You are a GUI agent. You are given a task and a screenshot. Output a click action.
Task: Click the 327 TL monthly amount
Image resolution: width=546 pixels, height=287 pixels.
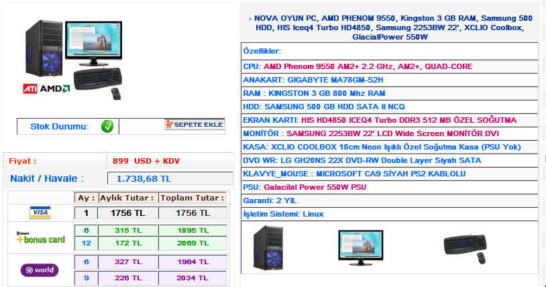[x=128, y=262]
